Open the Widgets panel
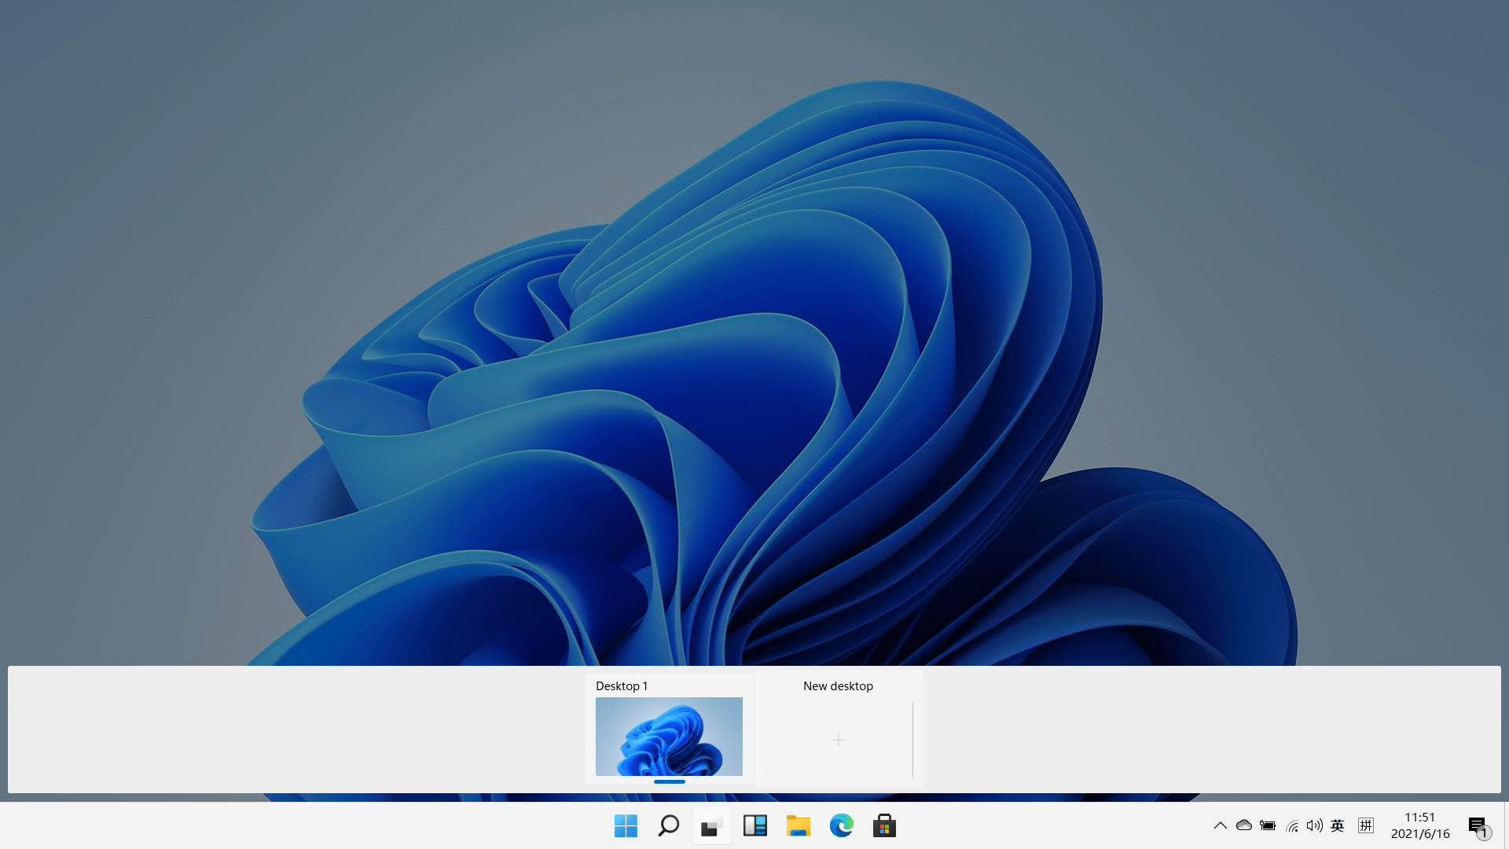The image size is (1509, 849). [x=754, y=826]
